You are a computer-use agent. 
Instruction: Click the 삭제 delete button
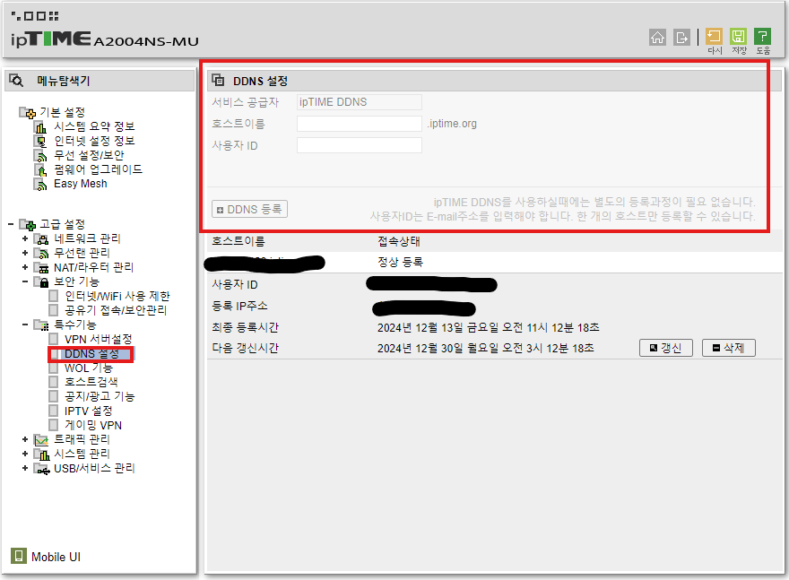point(729,348)
